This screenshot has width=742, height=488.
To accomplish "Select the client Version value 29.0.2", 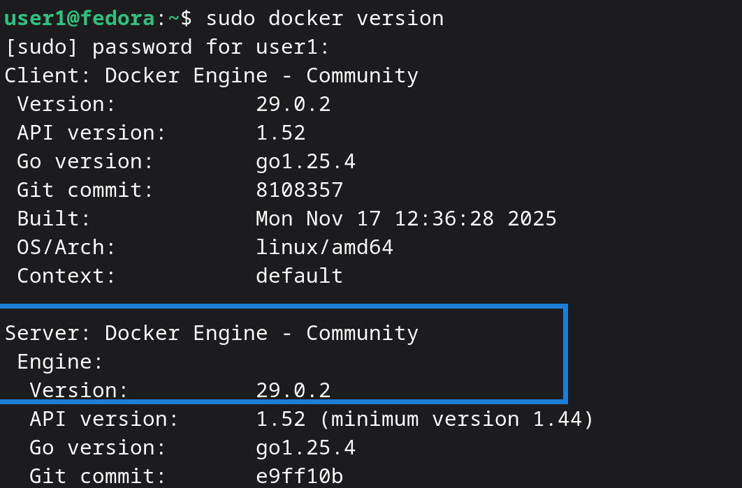I will coord(293,103).
